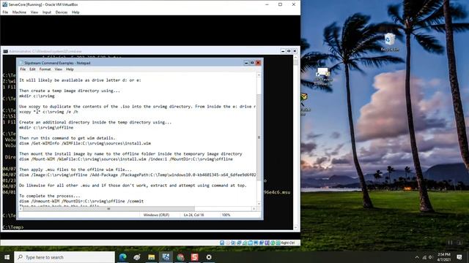The image size is (469, 263).
Task: Open Recycle Bin on the desktop
Action: point(389,42)
